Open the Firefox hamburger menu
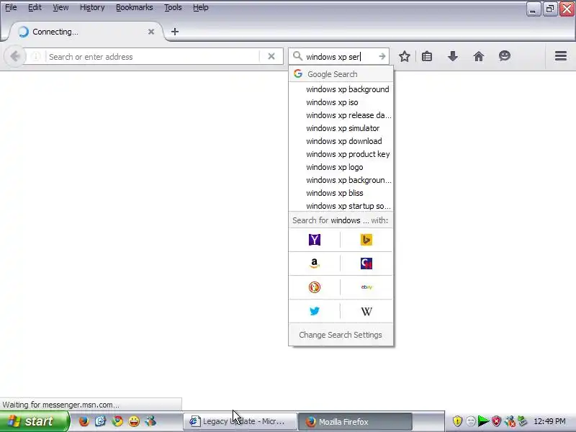576x432 pixels. (x=561, y=56)
